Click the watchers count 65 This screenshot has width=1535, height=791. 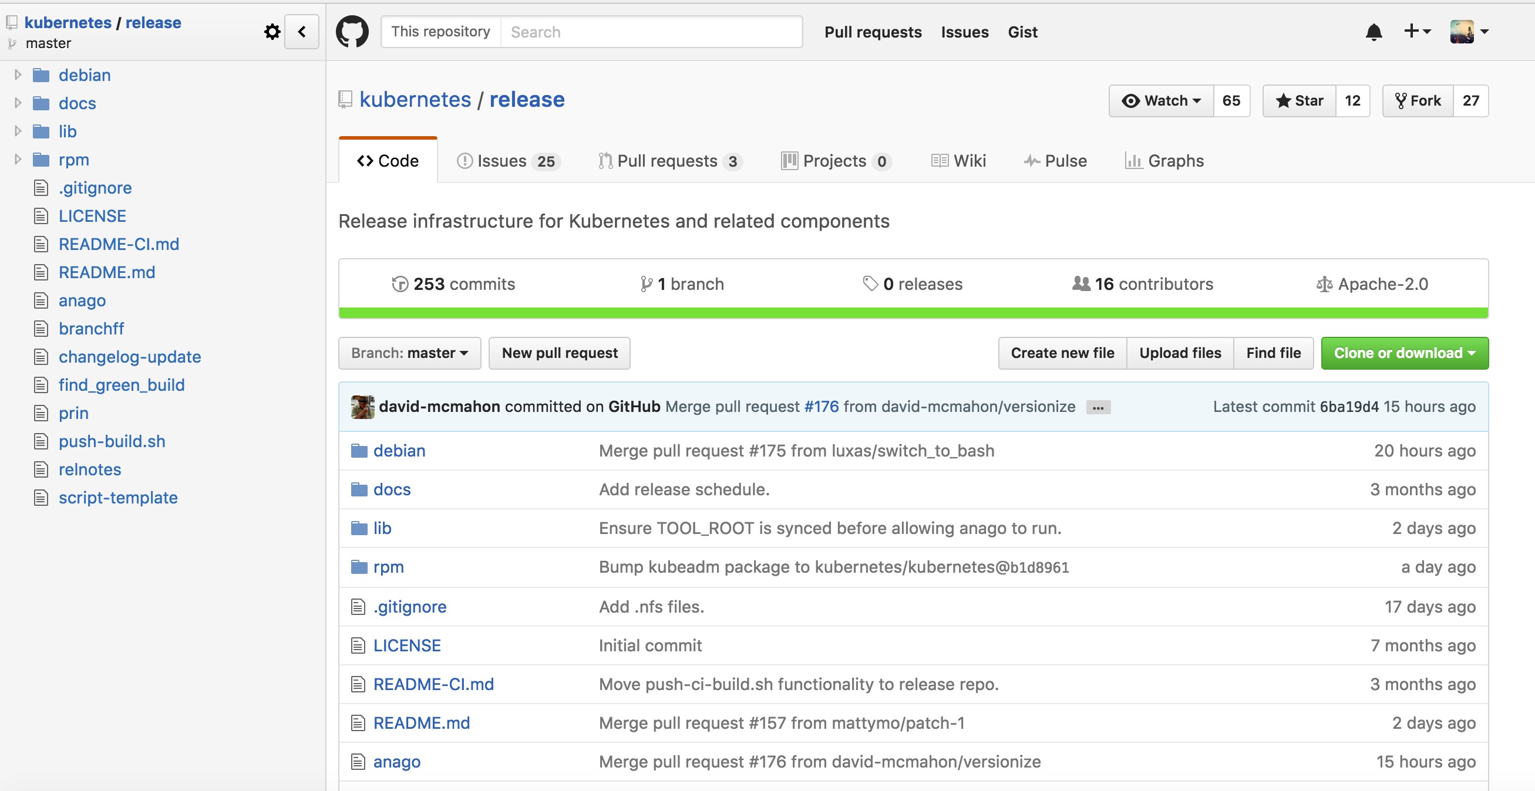[1231, 101]
